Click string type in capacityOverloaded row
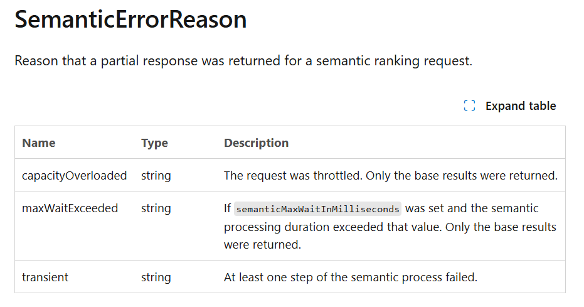This screenshot has height=307, width=584. 156,176
